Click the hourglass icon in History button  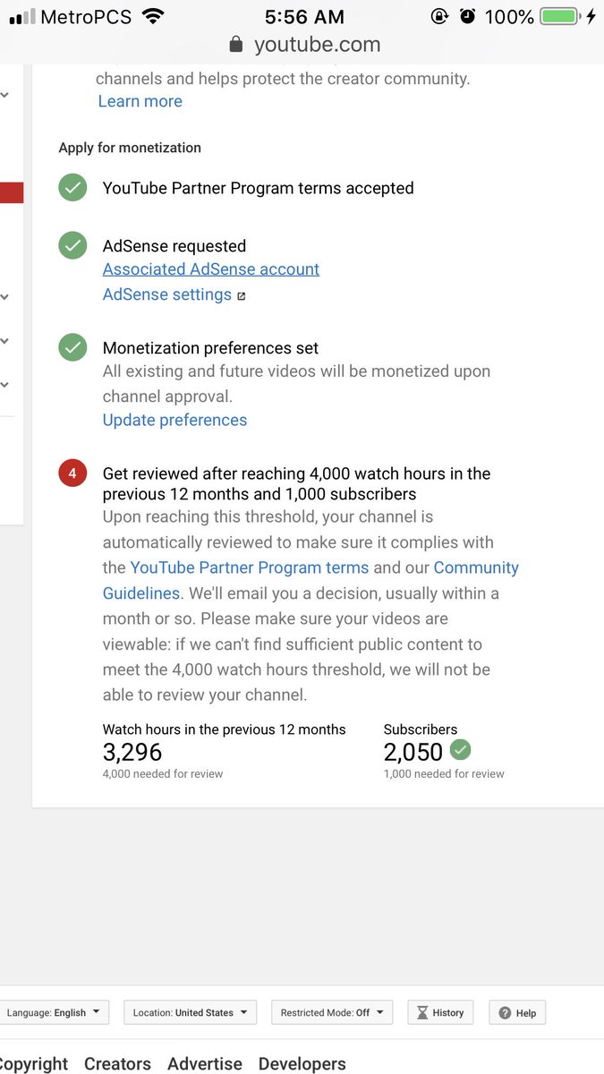(422, 1012)
